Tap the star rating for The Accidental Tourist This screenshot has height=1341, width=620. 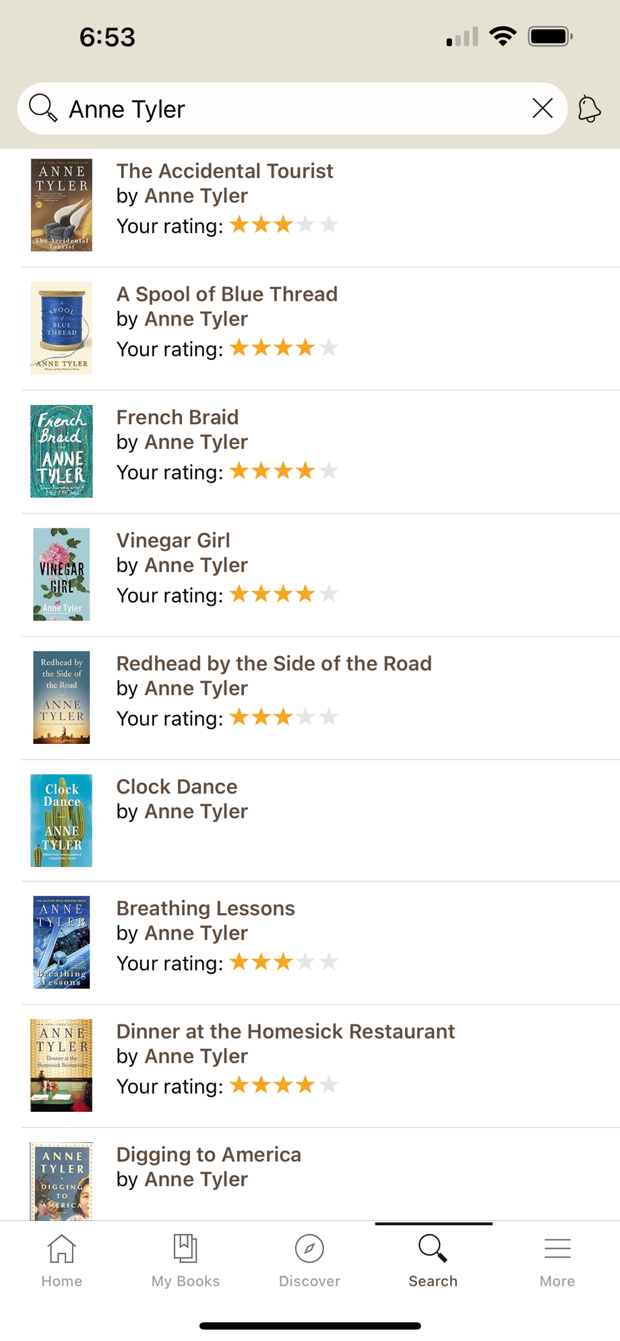284,224
